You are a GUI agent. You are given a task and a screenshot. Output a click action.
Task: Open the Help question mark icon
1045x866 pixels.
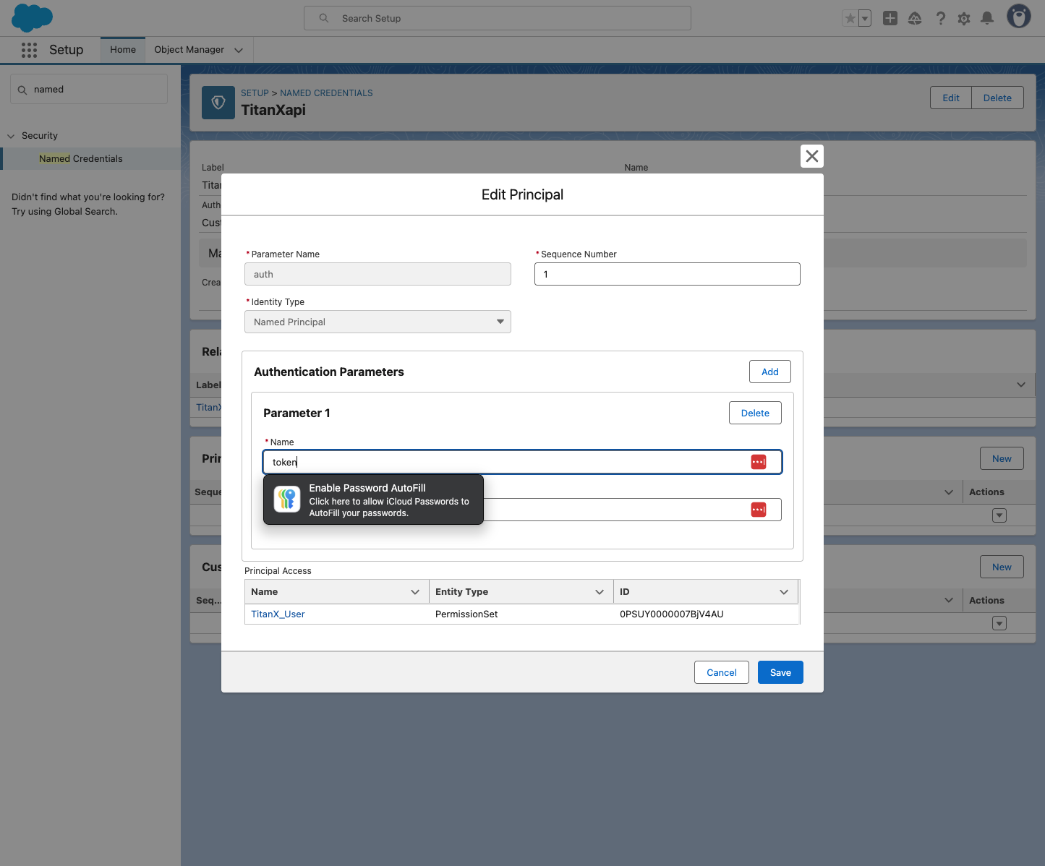[940, 18]
